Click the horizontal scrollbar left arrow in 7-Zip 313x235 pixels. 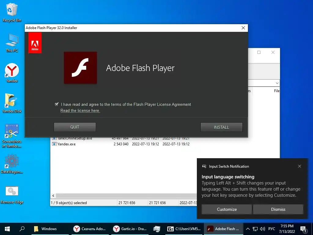pyautogui.click(x=53, y=196)
